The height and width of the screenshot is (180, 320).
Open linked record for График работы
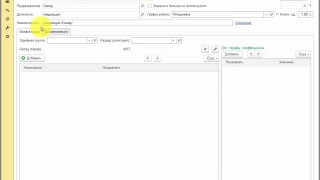(x=271, y=14)
